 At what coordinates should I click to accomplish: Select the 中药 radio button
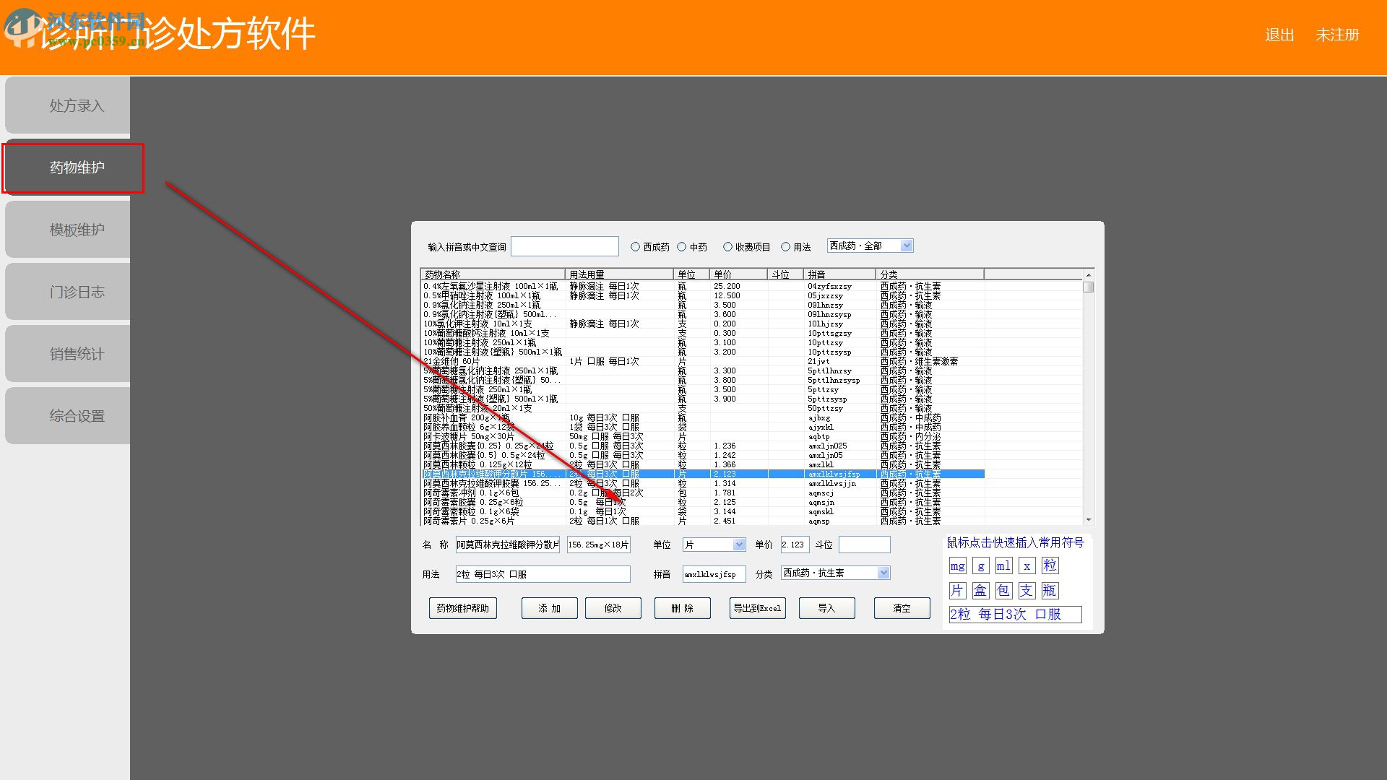tap(682, 247)
